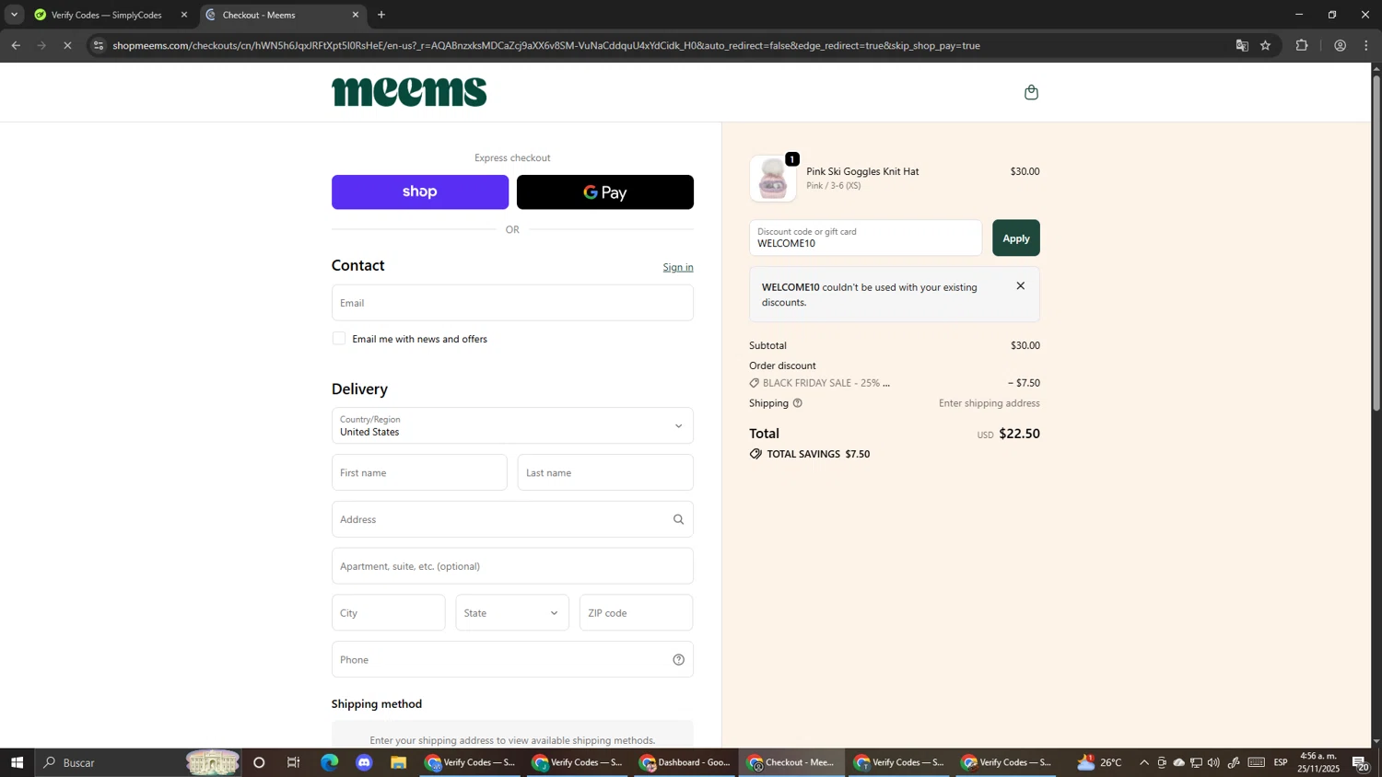This screenshot has width=1382, height=777.
Task: Click the meems logo
Action: [409, 92]
